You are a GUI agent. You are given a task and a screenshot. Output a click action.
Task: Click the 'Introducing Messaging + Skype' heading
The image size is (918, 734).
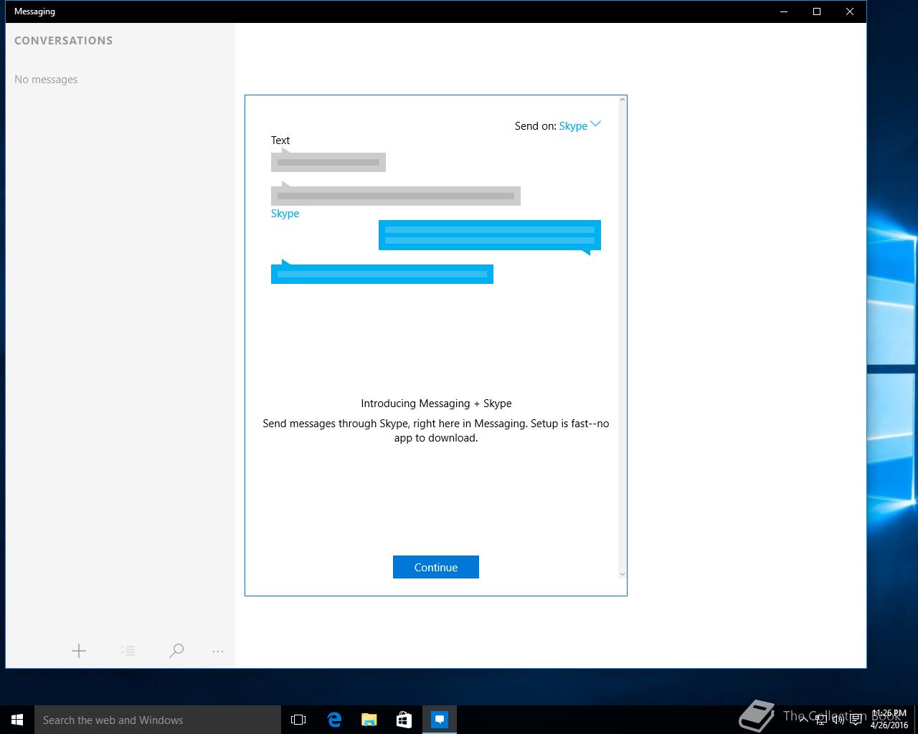pos(436,404)
